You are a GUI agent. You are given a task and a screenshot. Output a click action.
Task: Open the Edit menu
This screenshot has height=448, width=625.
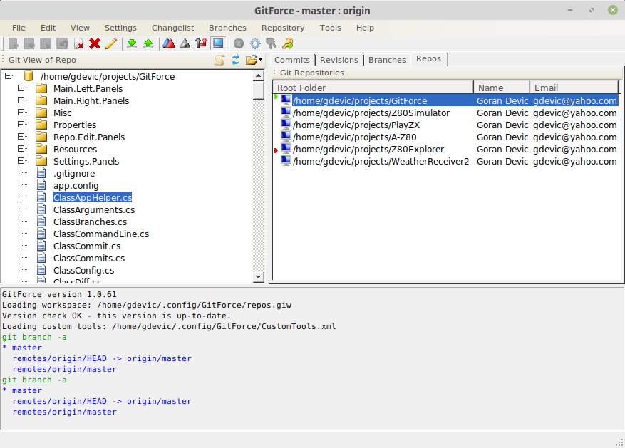click(x=48, y=28)
